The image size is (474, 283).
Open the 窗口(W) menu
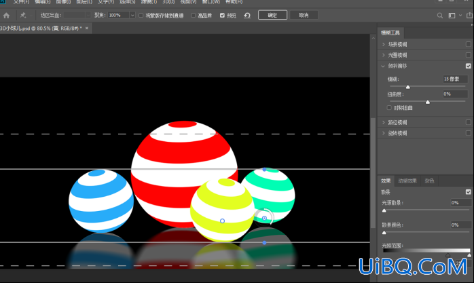pos(211,2)
